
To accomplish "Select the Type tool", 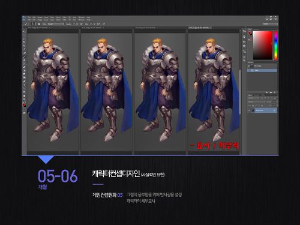I will coord(25,85).
